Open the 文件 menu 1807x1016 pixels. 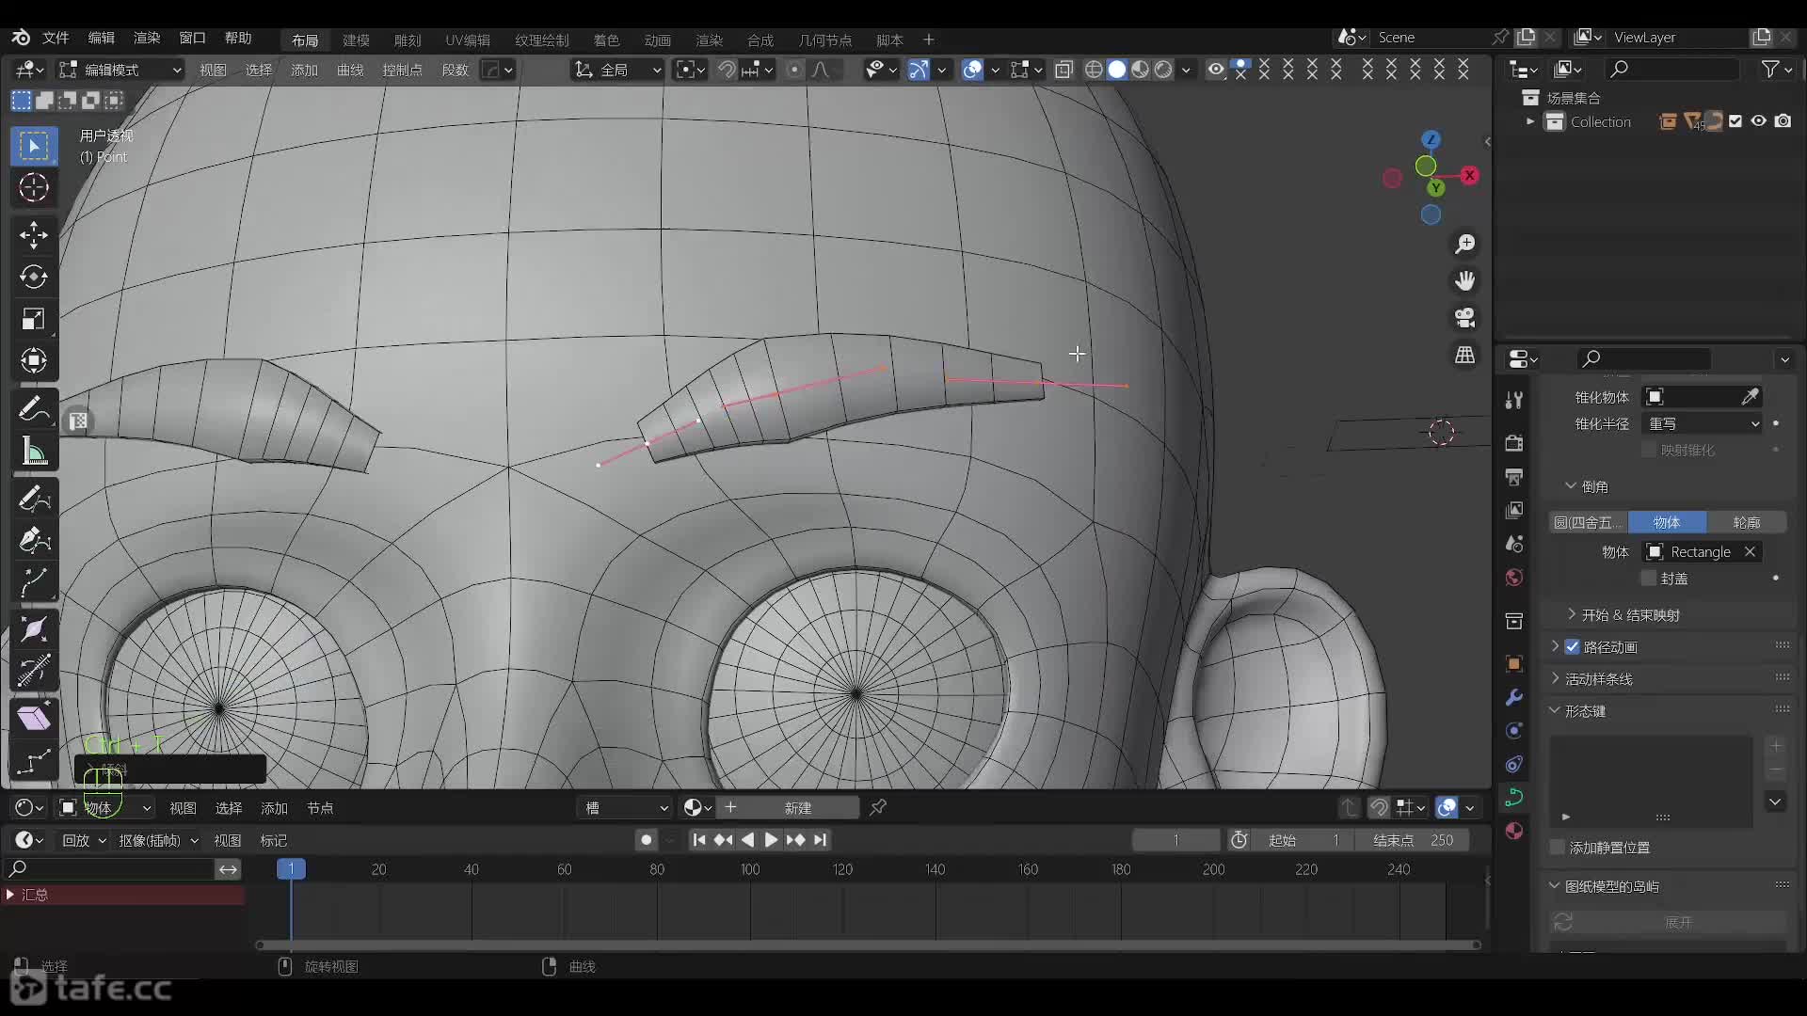click(56, 38)
